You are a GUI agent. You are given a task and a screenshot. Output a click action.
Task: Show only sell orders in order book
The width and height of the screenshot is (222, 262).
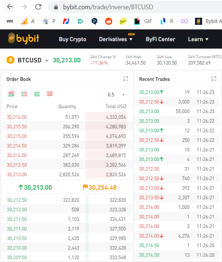pos(50,94)
